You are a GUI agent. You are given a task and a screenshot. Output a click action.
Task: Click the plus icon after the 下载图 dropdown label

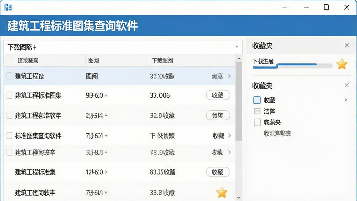coord(35,47)
